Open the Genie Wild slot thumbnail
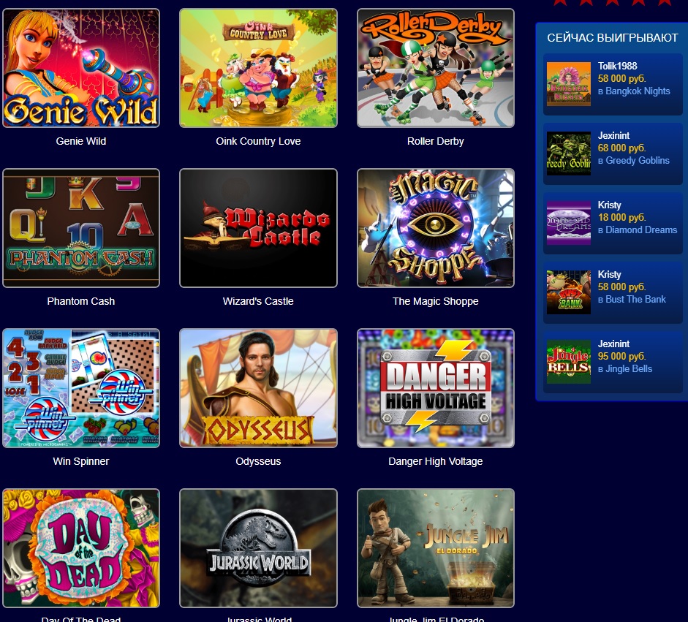This screenshot has height=622, width=688. click(81, 68)
